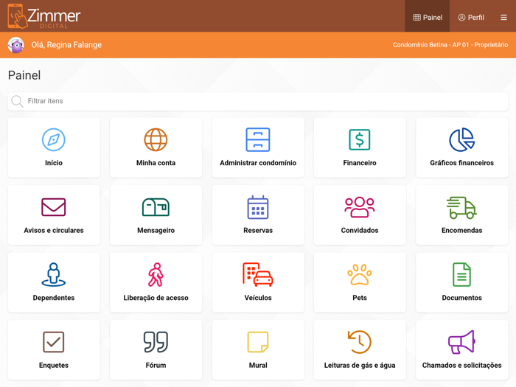The image size is (516, 387).
Task: Open Chamados e solicitações megaphone icon
Action: pos(461,342)
